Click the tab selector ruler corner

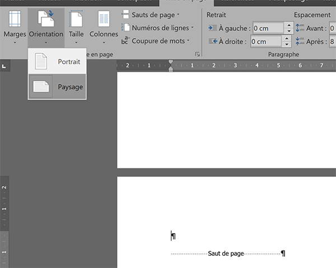(x=4, y=66)
